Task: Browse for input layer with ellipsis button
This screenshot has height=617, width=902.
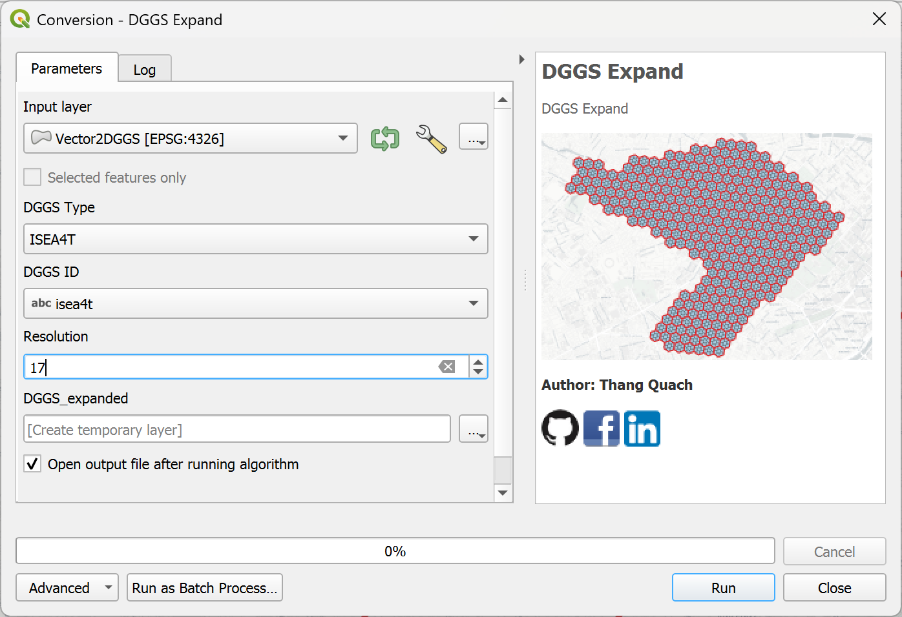Action: coord(474,137)
